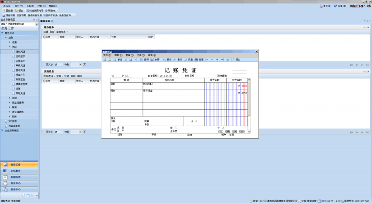Open the 工具 menu in main window
The image size is (372, 204).
30,6
